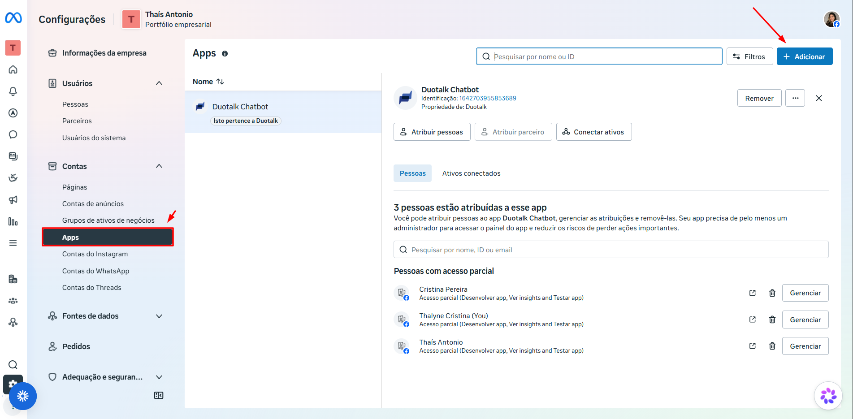The image size is (853, 419).
Task: Select Apps in the Contas menu
Action: [x=108, y=237]
